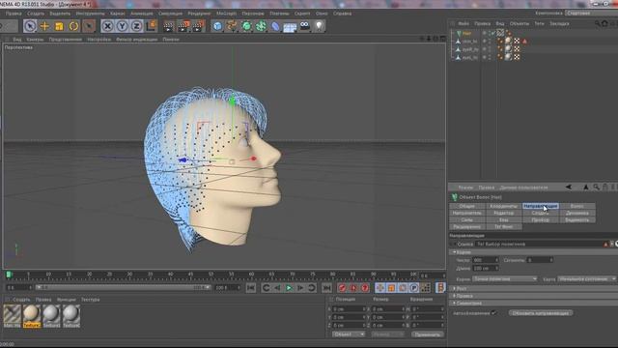
Task: Add a camera object
Action: pos(305,26)
